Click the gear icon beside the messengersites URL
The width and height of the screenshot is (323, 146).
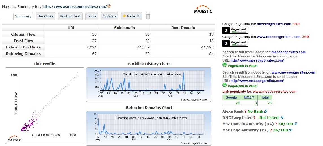tap(109, 6)
